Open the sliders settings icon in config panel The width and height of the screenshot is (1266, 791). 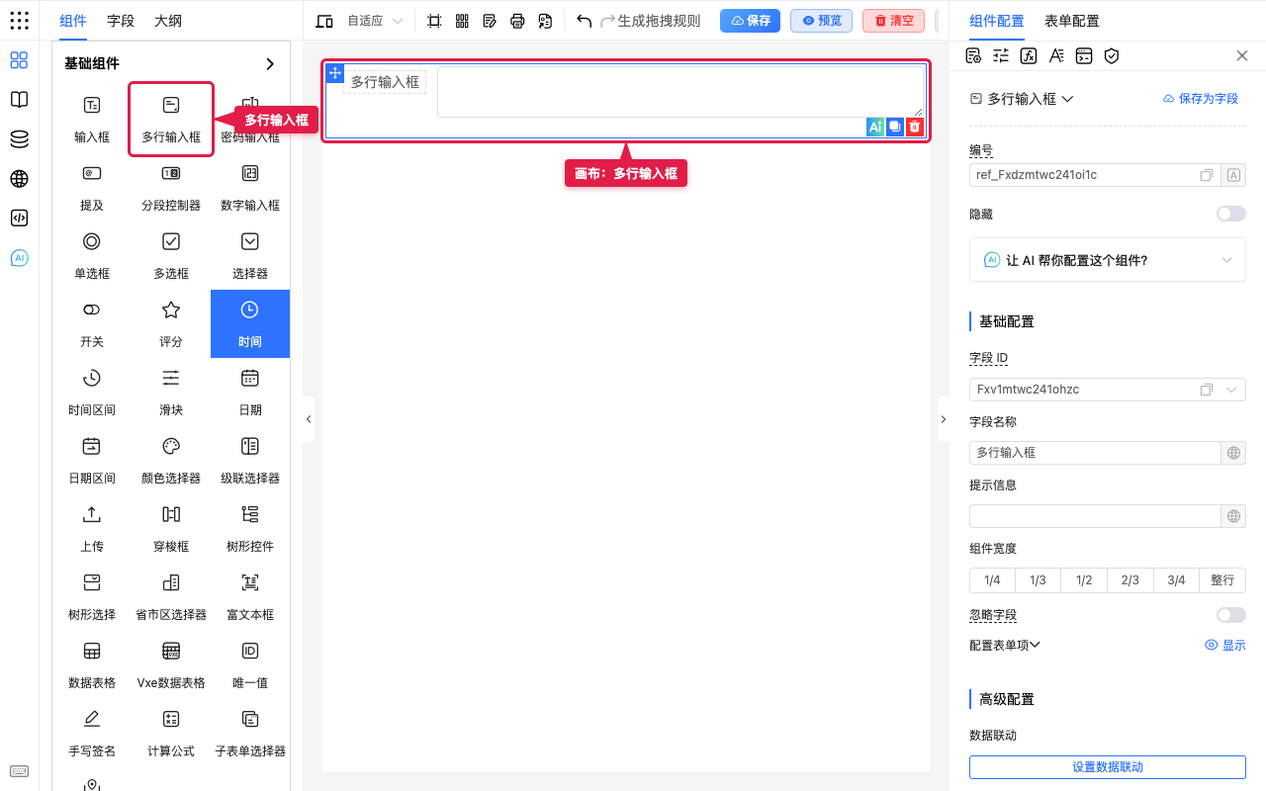tap(1001, 55)
